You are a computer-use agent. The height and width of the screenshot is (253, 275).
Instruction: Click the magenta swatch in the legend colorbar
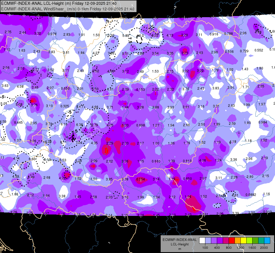pyautogui.click(x=226, y=241)
